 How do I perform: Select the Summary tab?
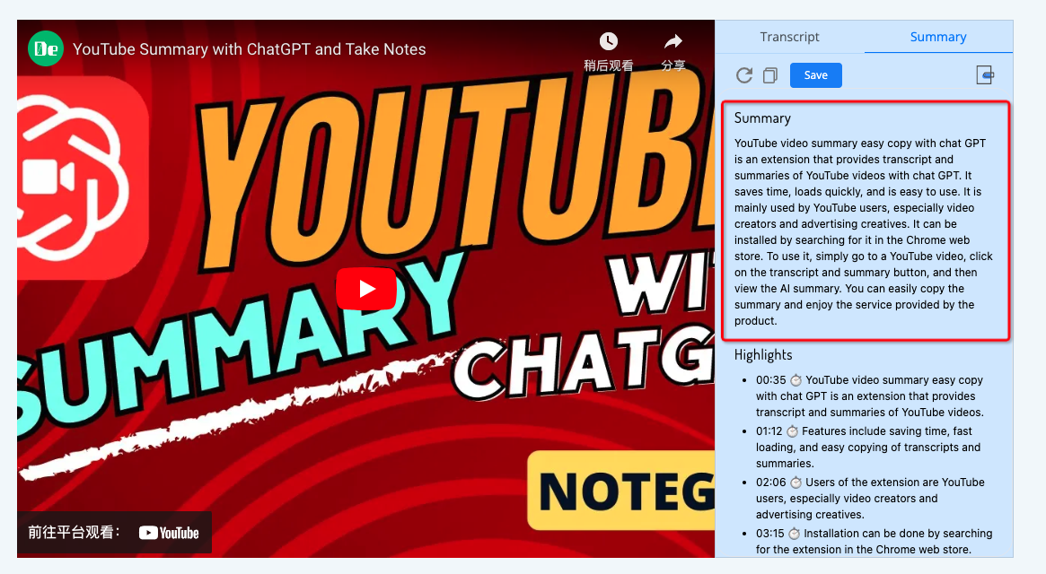(x=937, y=37)
